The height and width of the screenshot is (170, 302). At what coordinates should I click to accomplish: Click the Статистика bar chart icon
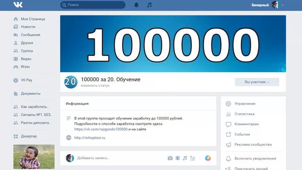228,114
